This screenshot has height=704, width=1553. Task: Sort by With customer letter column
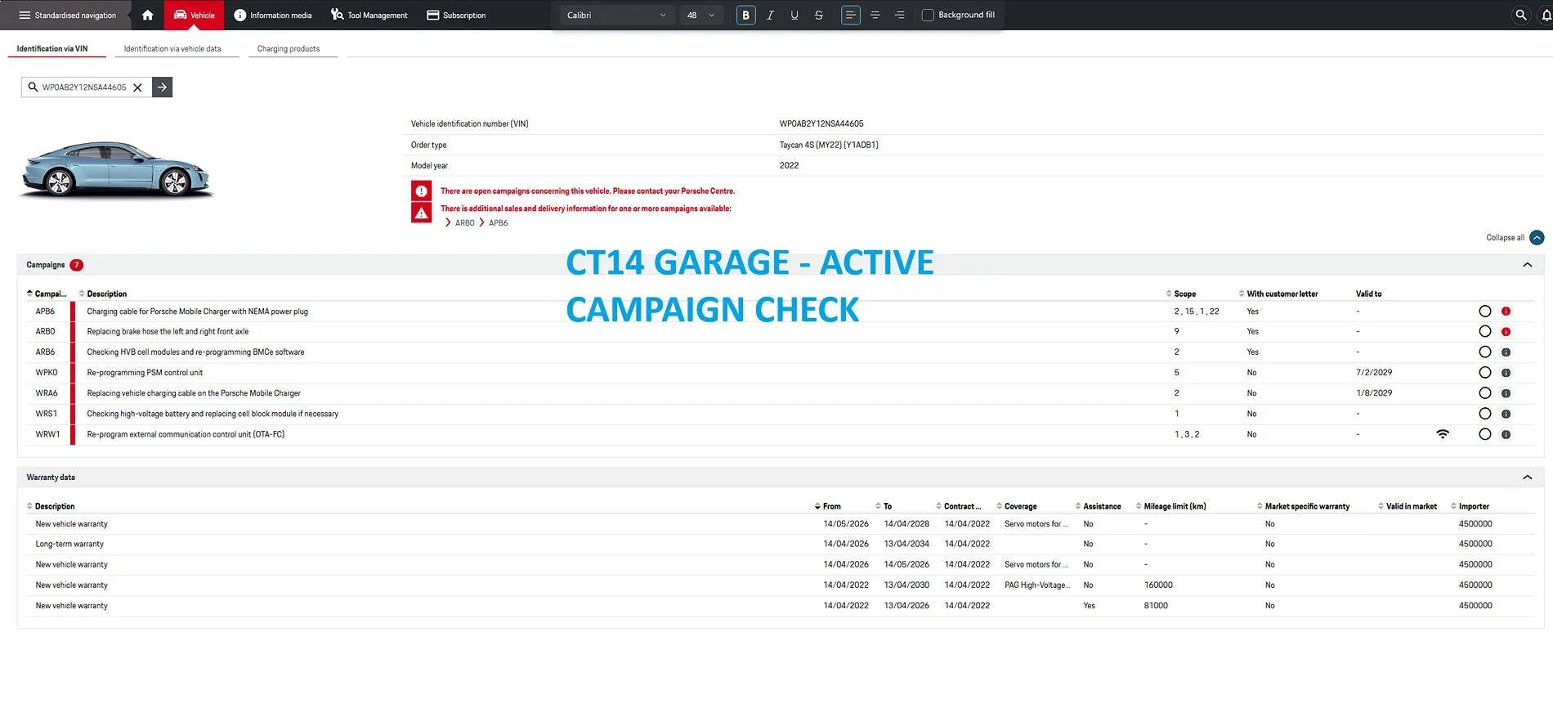pyautogui.click(x=1278, y=294)
